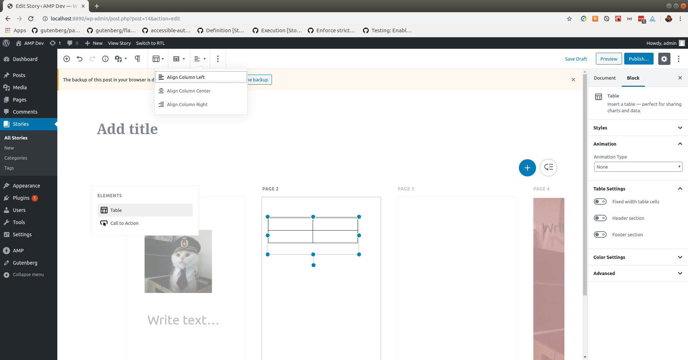Collapse the Animation panel
Viewport: 688px width, 360px height.
coord(638,144)
